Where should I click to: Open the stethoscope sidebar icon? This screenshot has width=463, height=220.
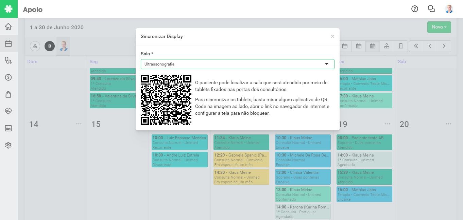pyautogui.click(x=8, y=60)
